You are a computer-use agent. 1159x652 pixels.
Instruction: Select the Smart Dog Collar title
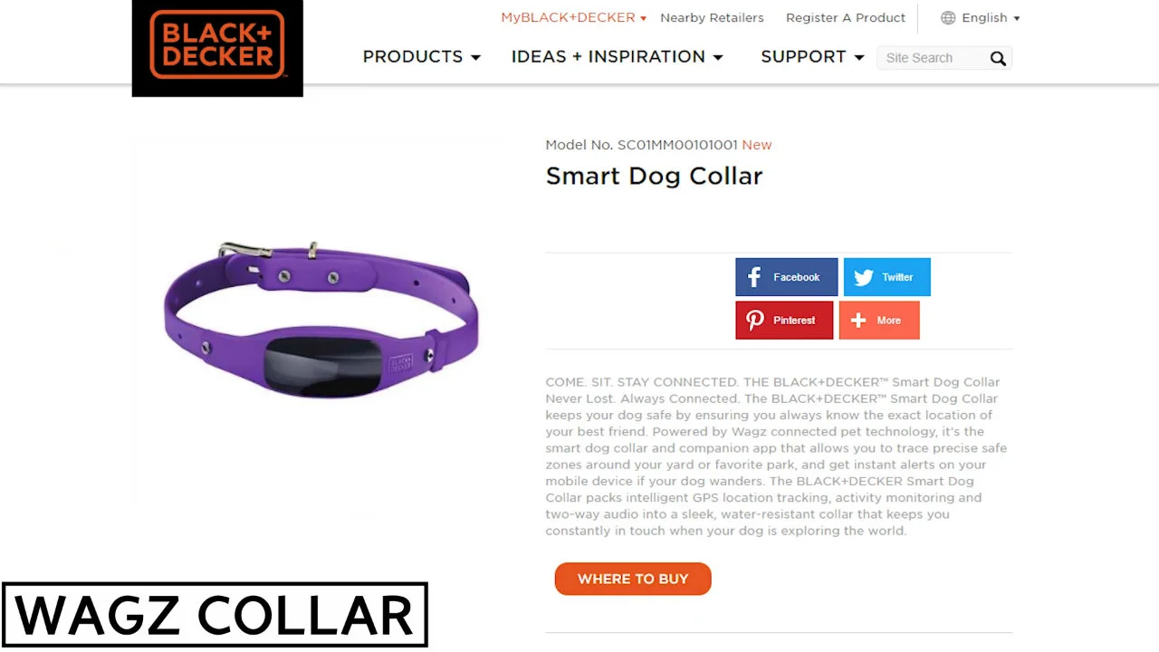point(654,176)
